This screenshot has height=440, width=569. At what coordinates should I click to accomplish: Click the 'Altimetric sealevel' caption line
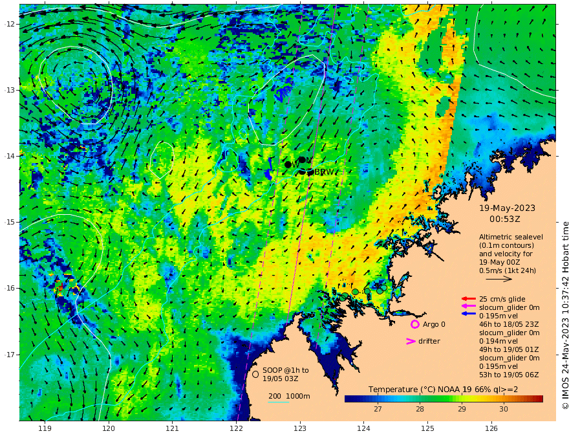511,237
